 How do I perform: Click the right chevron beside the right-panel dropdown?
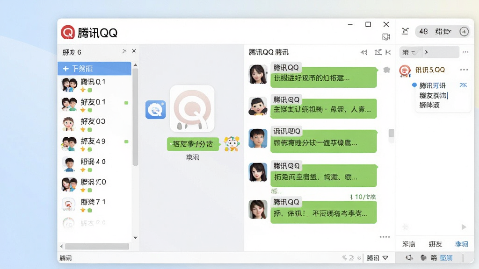pos(427,52)
